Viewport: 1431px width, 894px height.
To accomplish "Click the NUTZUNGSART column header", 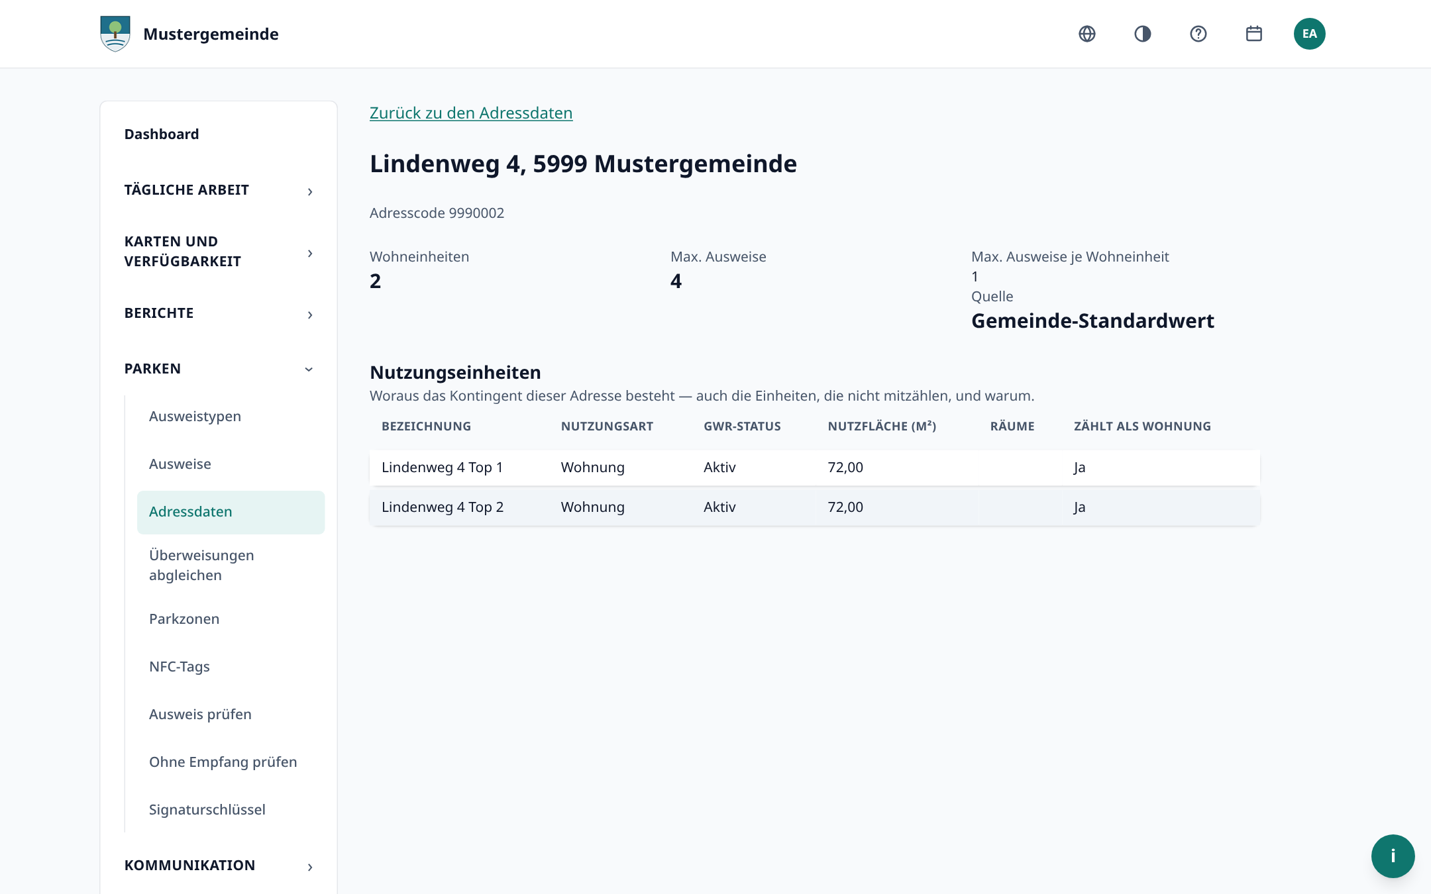I will pyautogui.click(x=607, y=426).
